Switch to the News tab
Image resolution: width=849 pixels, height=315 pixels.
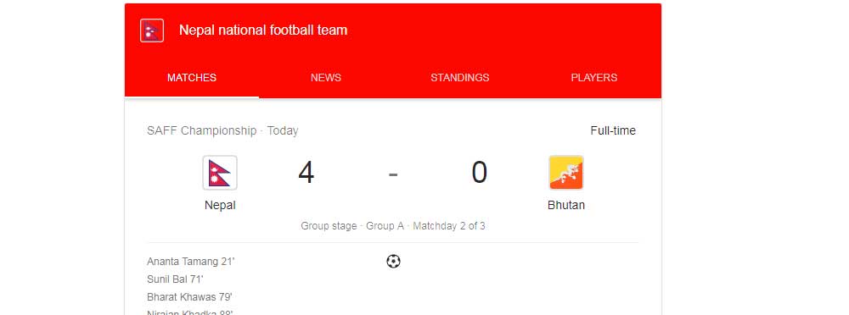[x=326, y=78]
